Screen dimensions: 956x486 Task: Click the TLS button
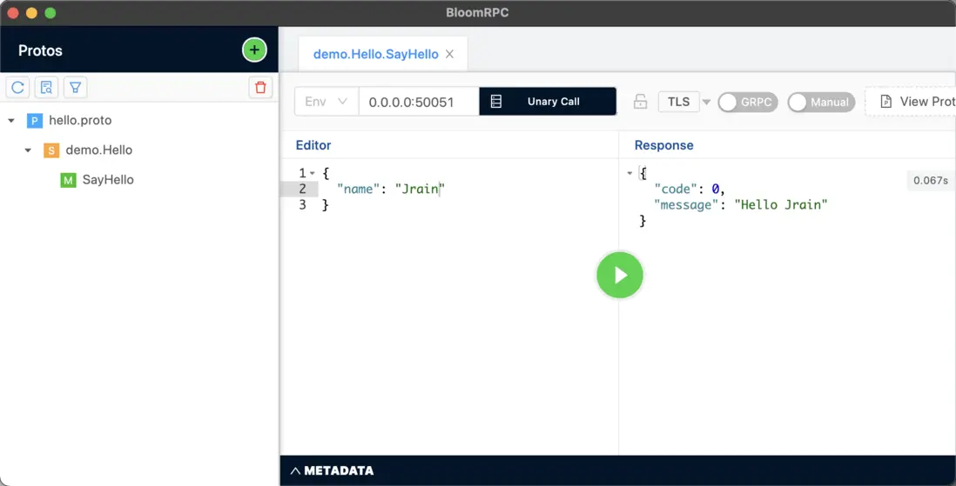[x=678, y=102]
